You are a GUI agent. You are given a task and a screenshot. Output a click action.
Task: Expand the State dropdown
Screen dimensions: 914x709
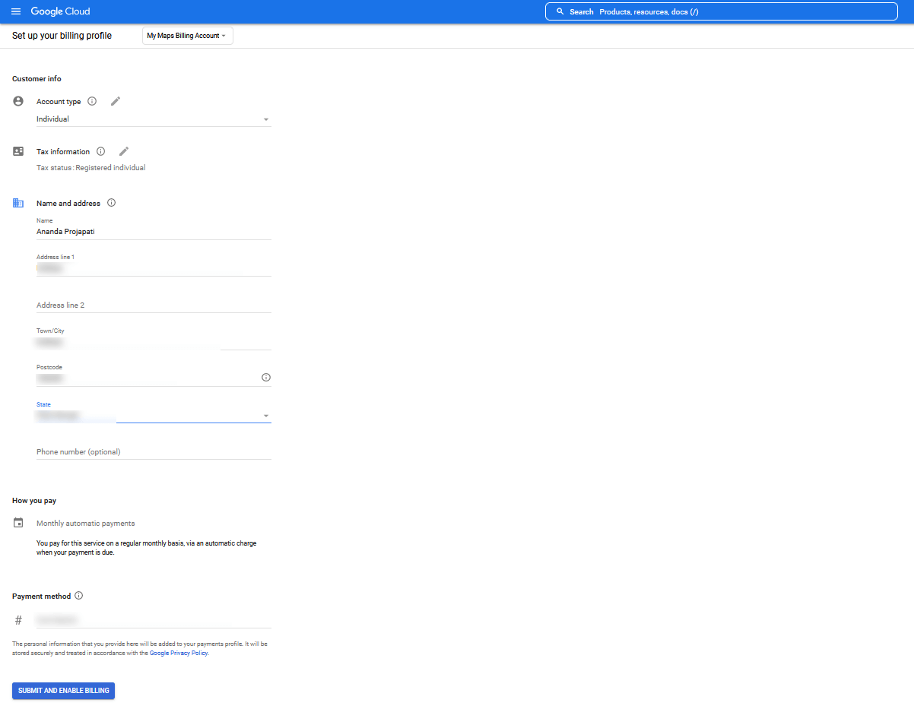(265, 416)
